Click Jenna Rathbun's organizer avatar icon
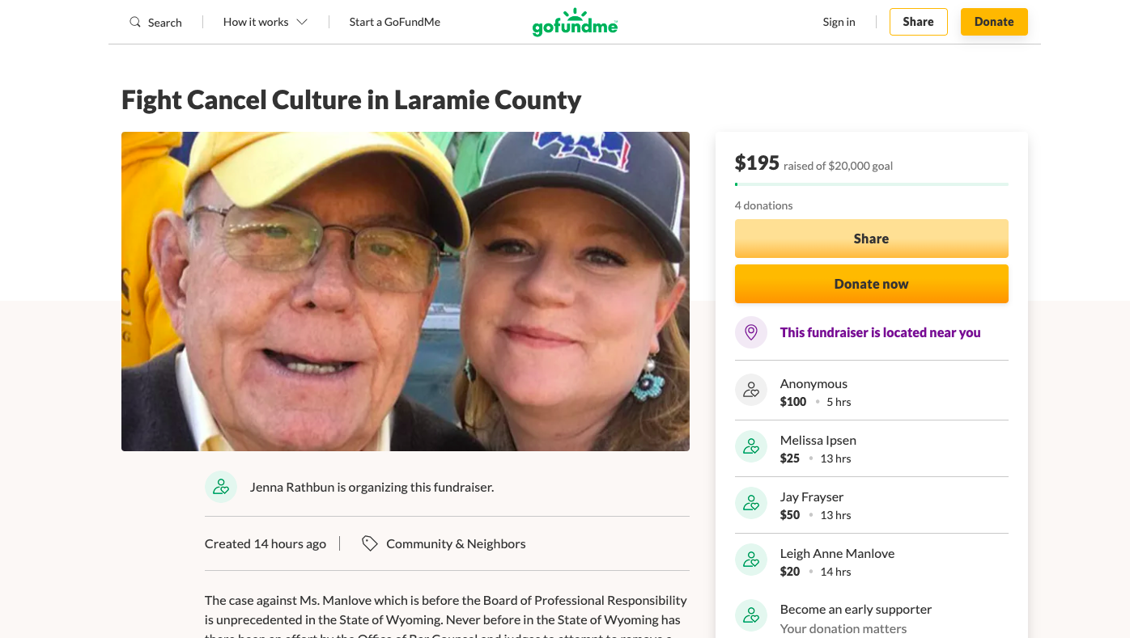This screenshot has width=1130, height=638. [221, 487]
